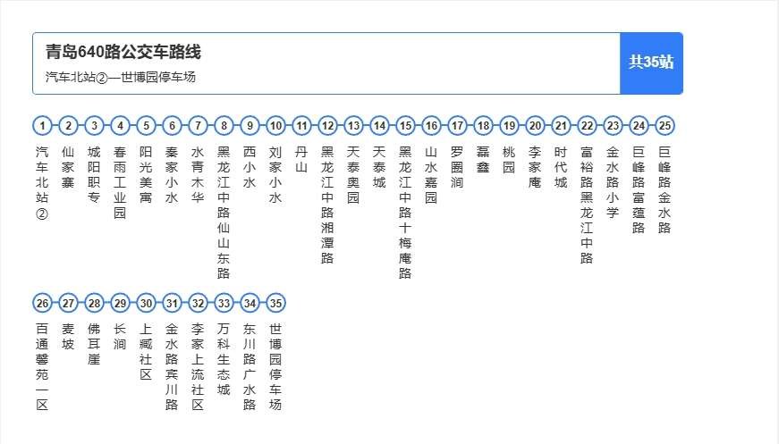Select the station 14 circle
Image resolution: width=779 pixels, height=444 pixels.
click(x=379, y=125)
